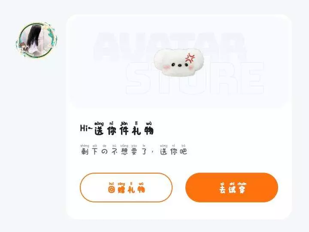
Task: Click the faded AVATAR watermark text
Action: click(170, 46)
